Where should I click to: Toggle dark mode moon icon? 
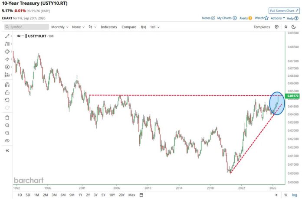pos(293,27)
